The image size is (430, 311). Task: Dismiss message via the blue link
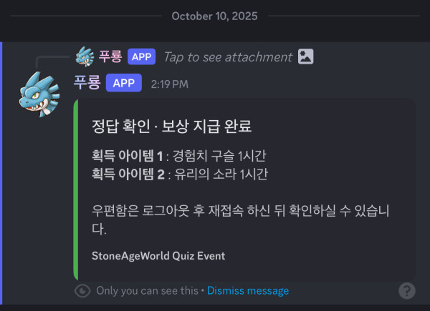(x=248, y=291)
